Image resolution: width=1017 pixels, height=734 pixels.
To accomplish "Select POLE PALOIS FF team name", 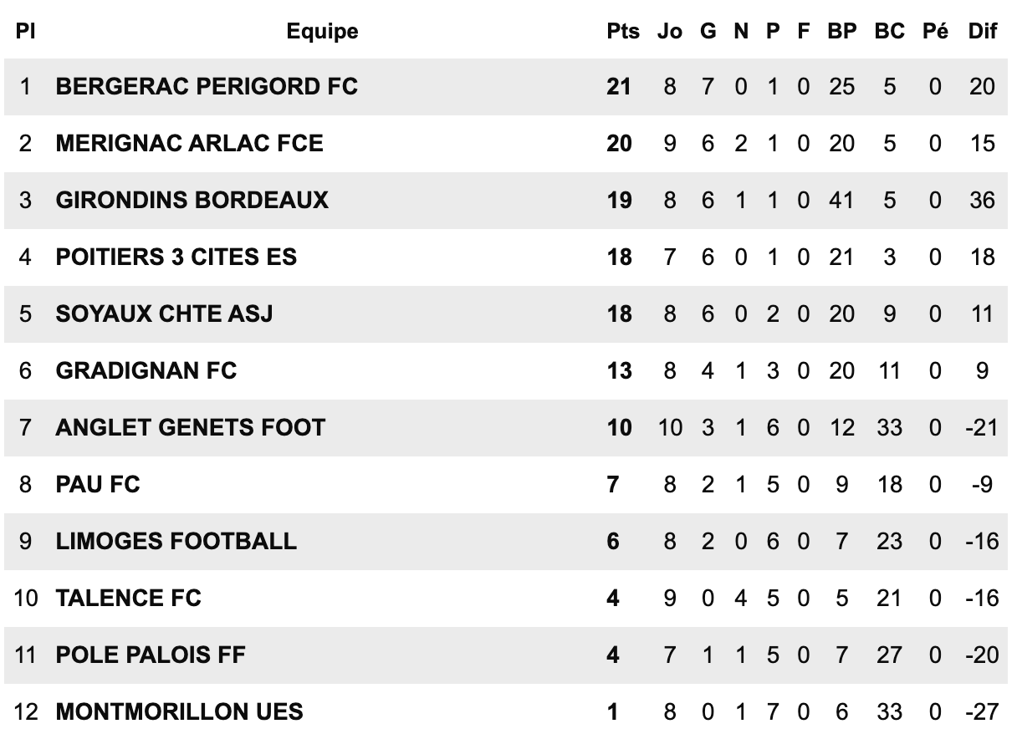I will [x=151, y=655].
